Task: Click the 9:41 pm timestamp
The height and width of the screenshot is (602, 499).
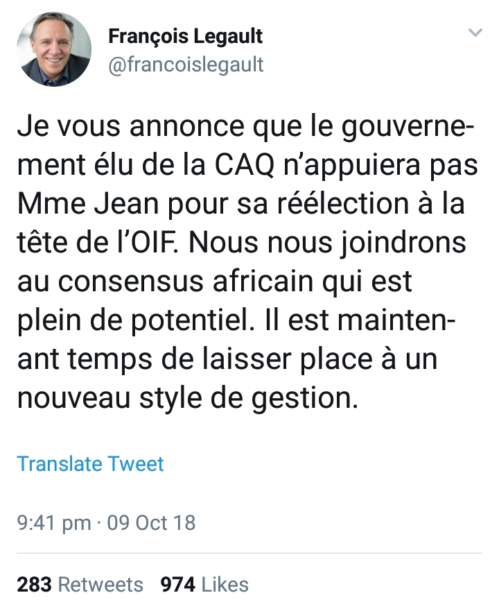Action: (x=53, y=522)
